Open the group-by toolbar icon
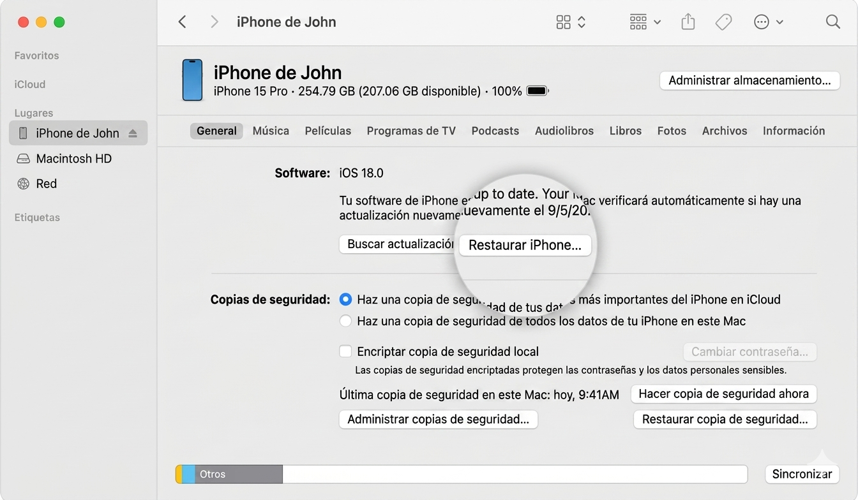Screen dimensions: 858x500 638,22
